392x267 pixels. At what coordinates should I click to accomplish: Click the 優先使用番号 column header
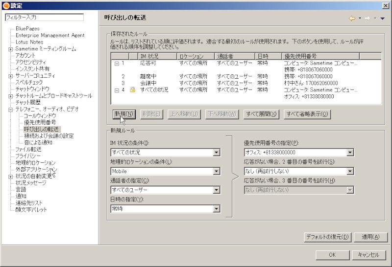[x=320, y=56]
